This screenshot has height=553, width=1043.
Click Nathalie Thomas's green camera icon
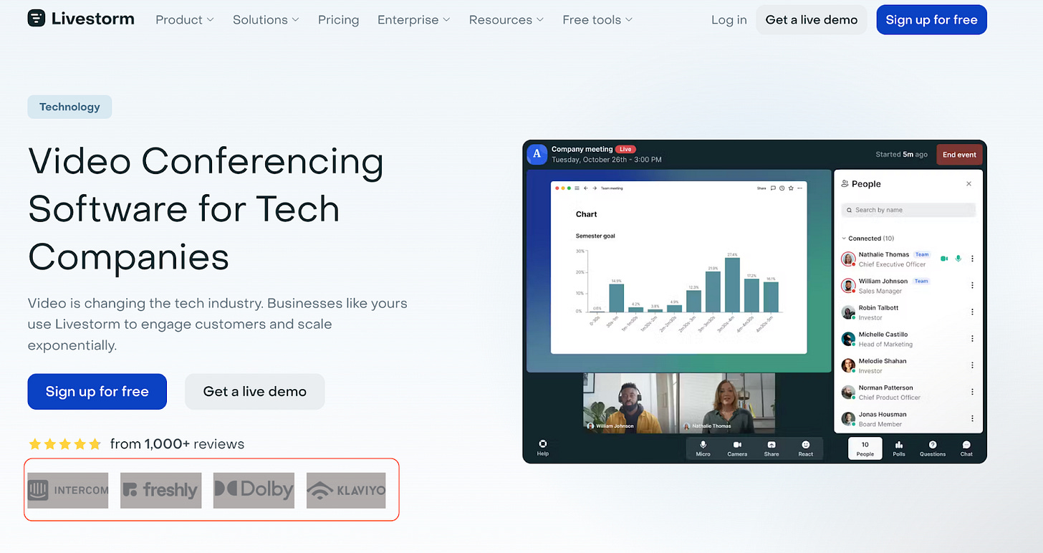pyautogui.click(x=944, y=259)
